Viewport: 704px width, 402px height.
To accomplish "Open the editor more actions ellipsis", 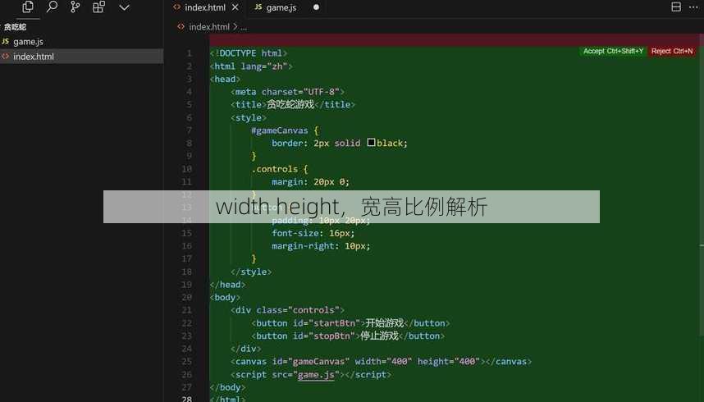I will 693,7.
